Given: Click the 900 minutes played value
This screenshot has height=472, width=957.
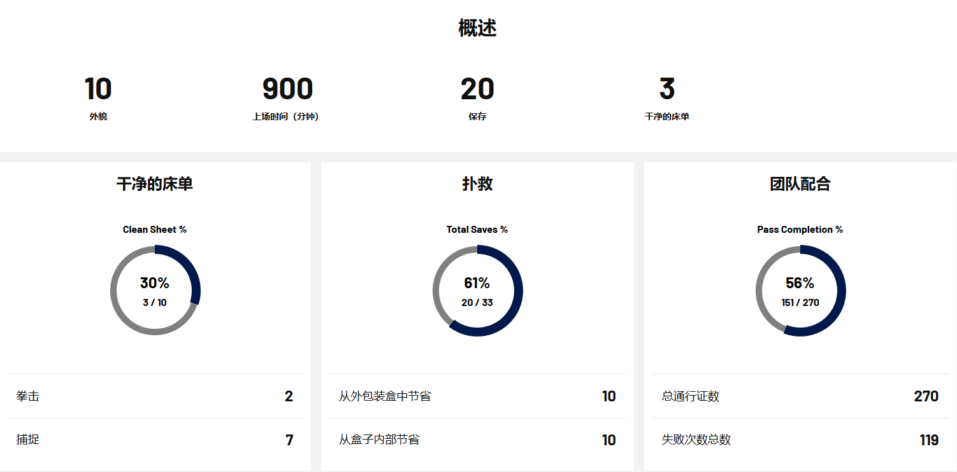Looking at the screenshot, I should click(287, 89).
